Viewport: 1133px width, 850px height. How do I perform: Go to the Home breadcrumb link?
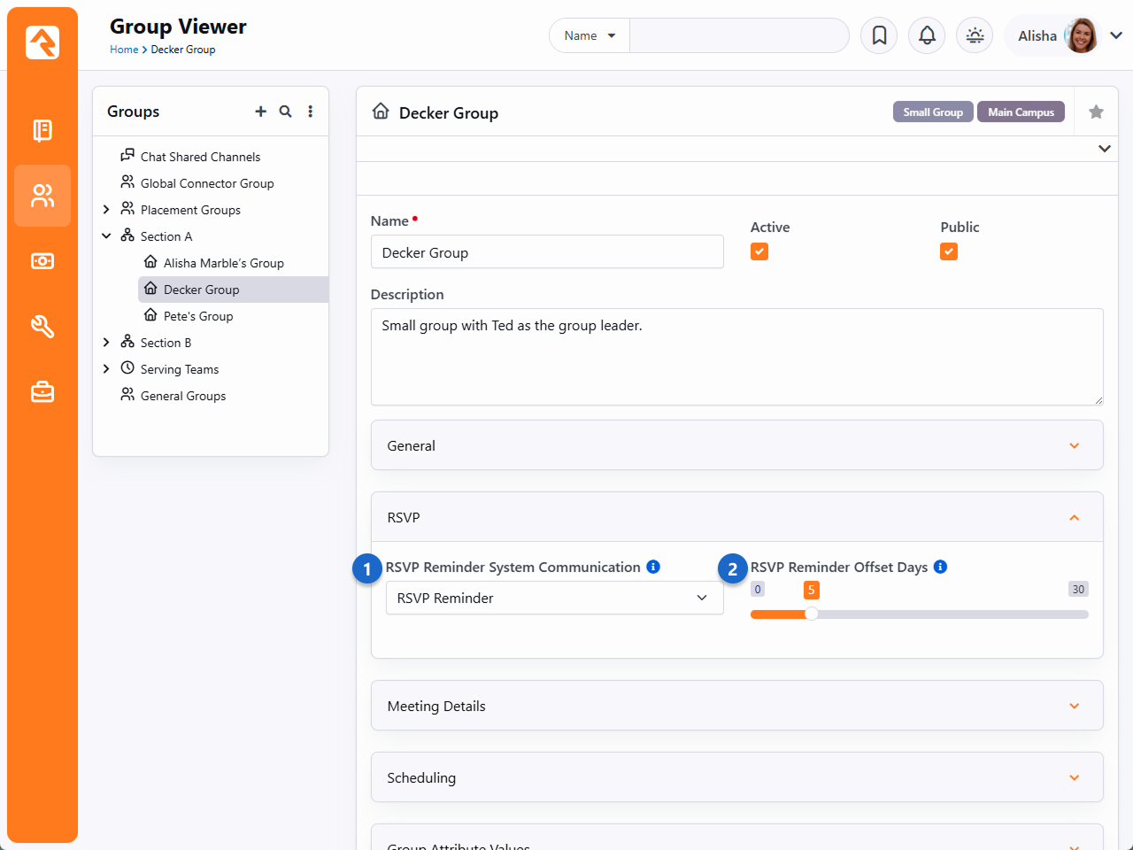[x=124, y=50]
